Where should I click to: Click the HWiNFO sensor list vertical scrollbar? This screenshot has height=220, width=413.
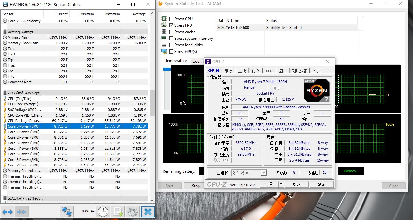[x=152, y=103]
